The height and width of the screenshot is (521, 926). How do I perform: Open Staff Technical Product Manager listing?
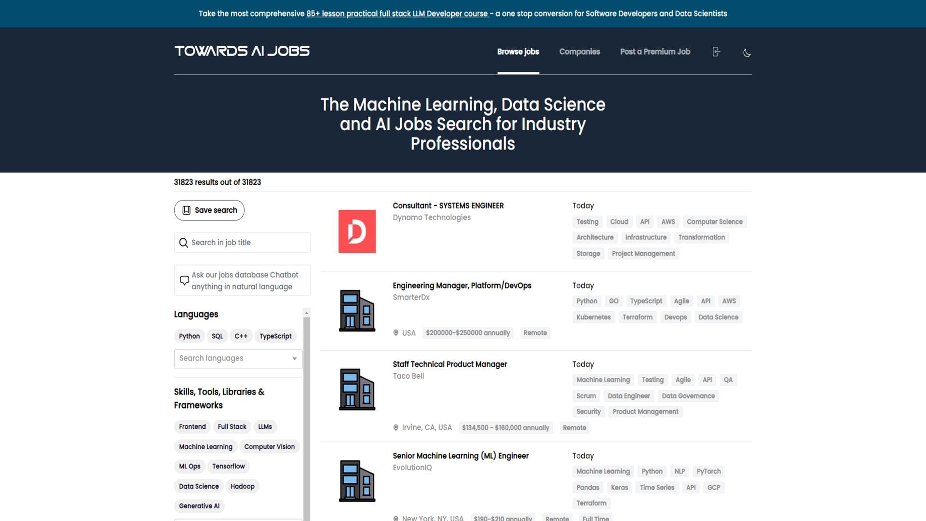449,364
